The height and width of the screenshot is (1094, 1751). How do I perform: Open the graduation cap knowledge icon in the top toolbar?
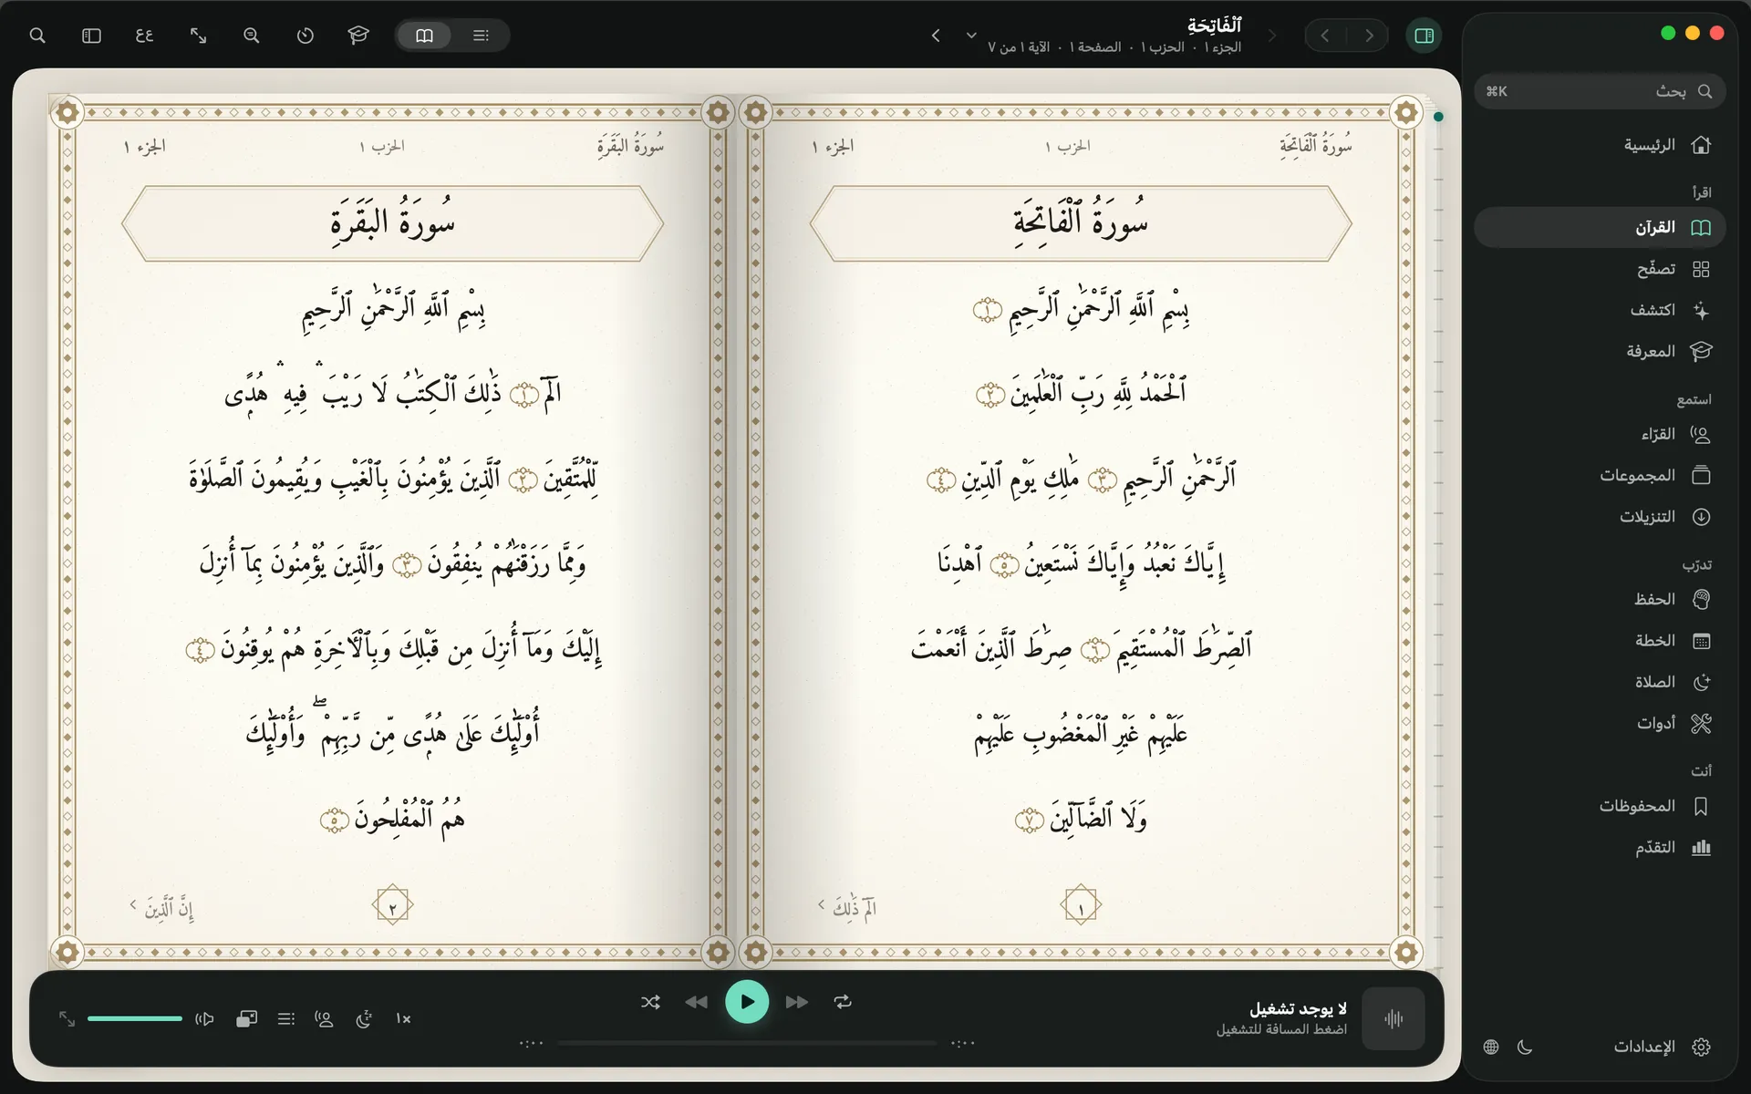[x=358, y=36]
